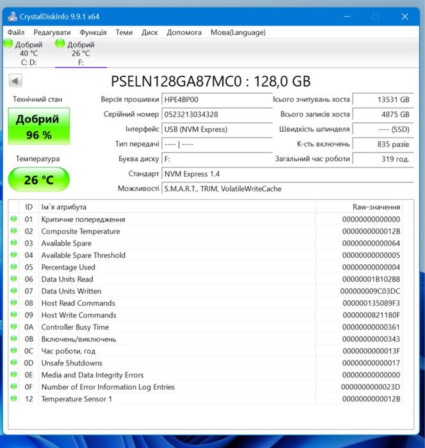Select the Available Spare Threshold row

pos(205,255)
